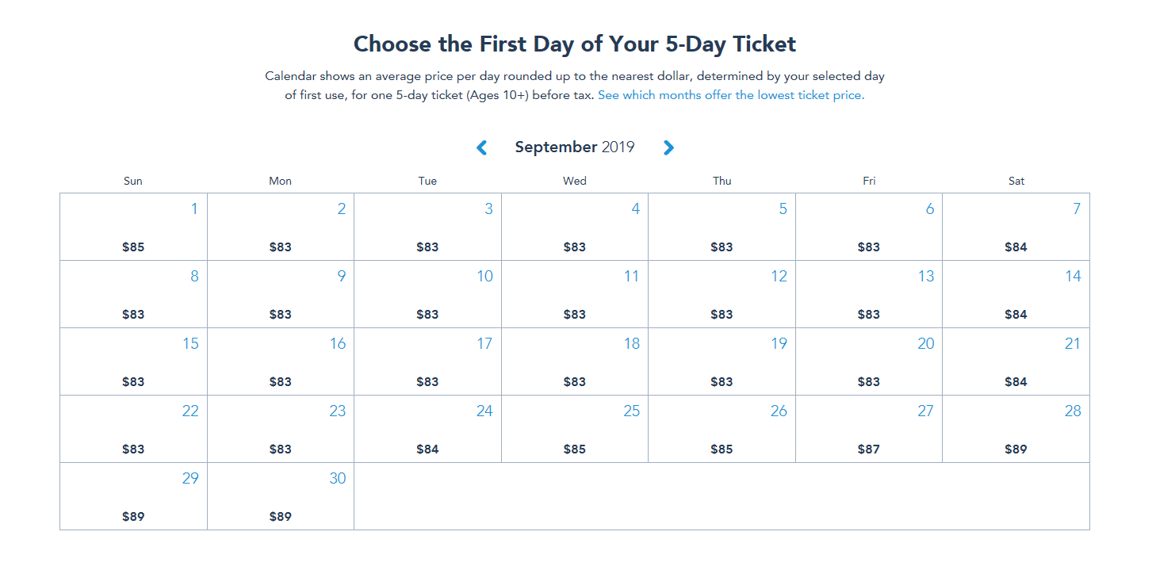
Task: Select Thursday September 19 cell
Action: pyautogui.click(x=722, y=361)
